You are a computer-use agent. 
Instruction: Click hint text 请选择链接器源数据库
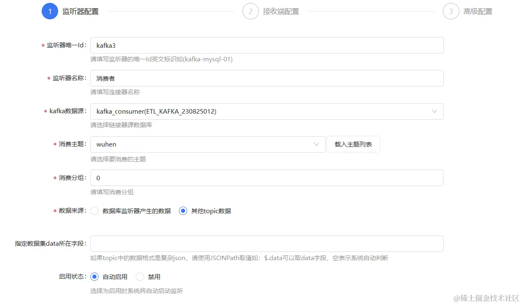(x=121, y=125)
